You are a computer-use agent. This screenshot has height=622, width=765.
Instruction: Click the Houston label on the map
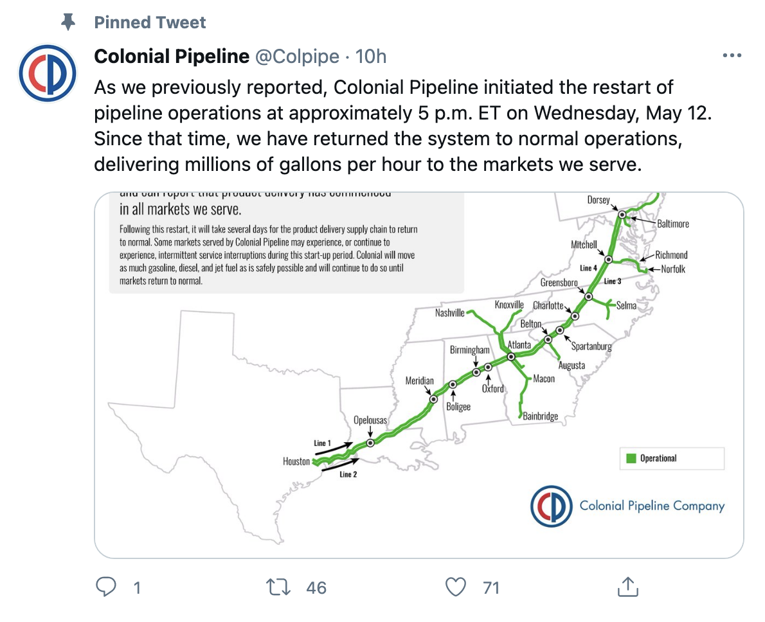pos(296,461)
